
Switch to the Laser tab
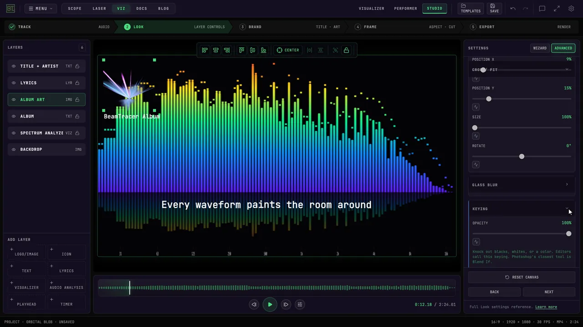pyautogui.click(x=99, y=8)
